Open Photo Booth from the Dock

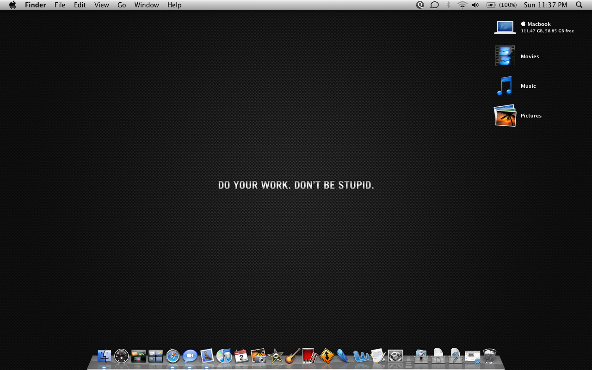(x=309, y=356)
